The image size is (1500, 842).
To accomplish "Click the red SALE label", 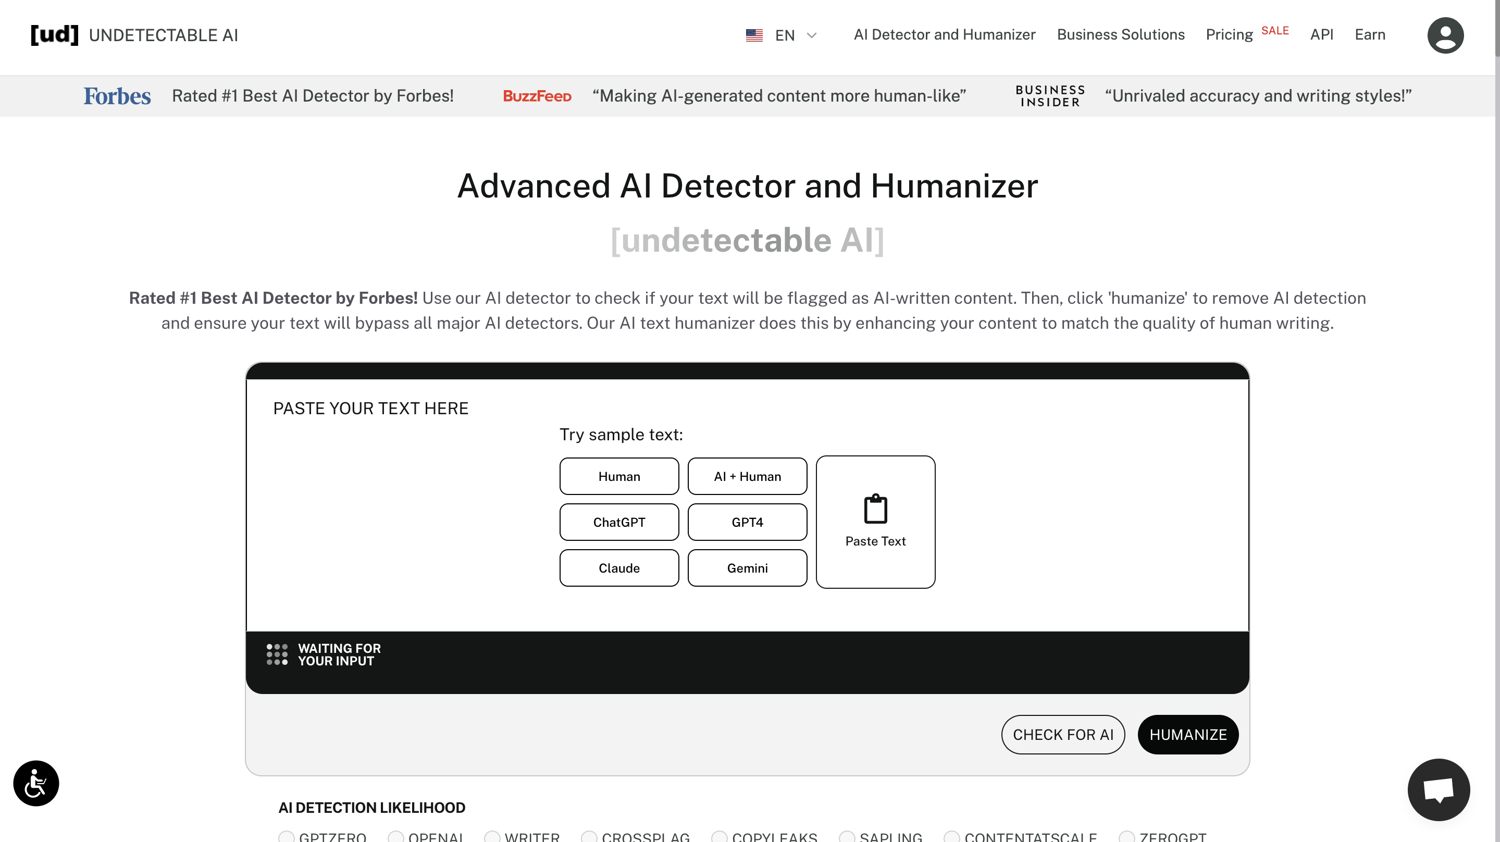I will click(x=1274, y=31).
